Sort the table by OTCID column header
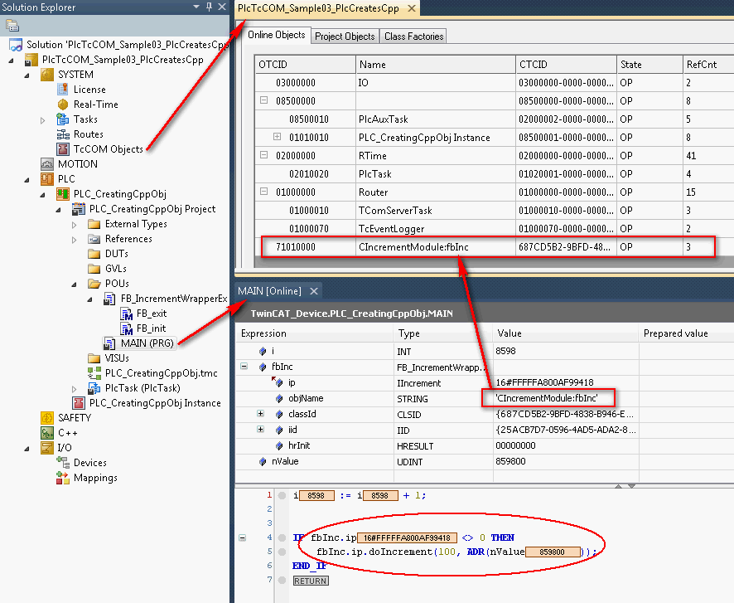Image resolution: width=734 pixels, height=603 pixels. (305, 64)
